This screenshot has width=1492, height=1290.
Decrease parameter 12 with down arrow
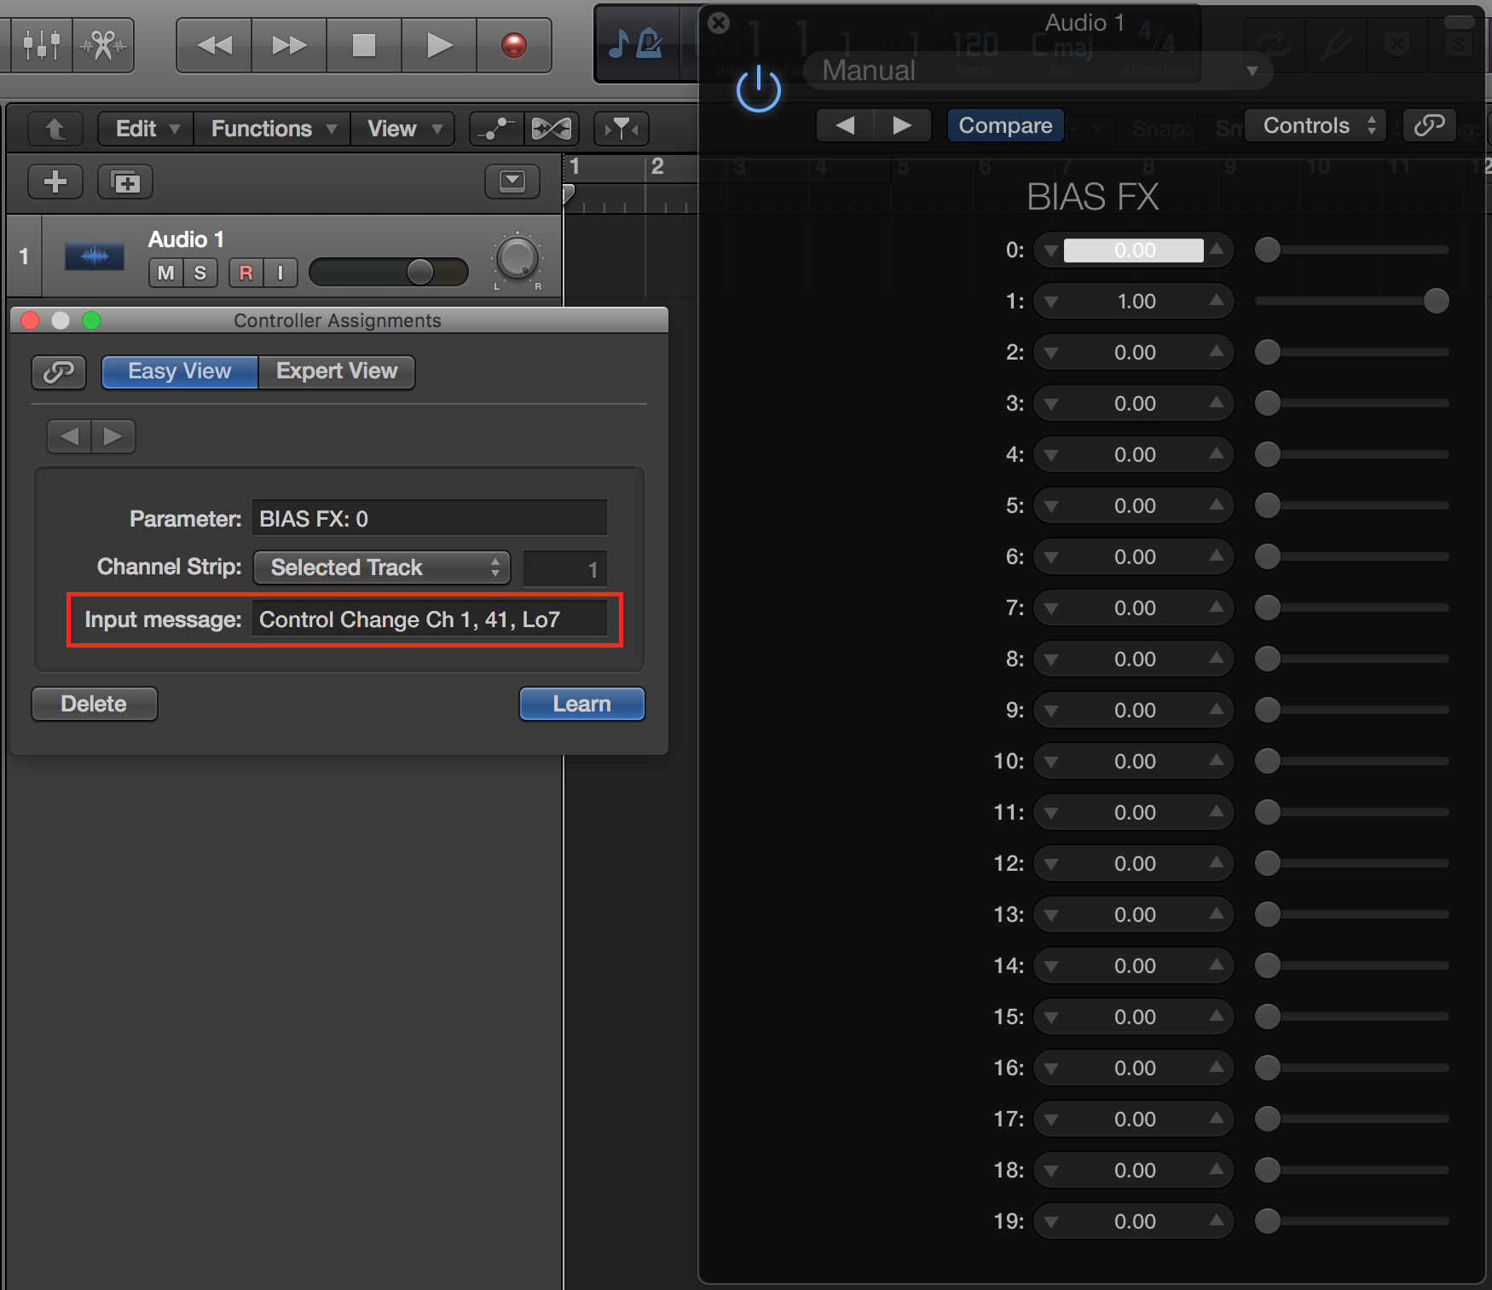pos(1051,864)
